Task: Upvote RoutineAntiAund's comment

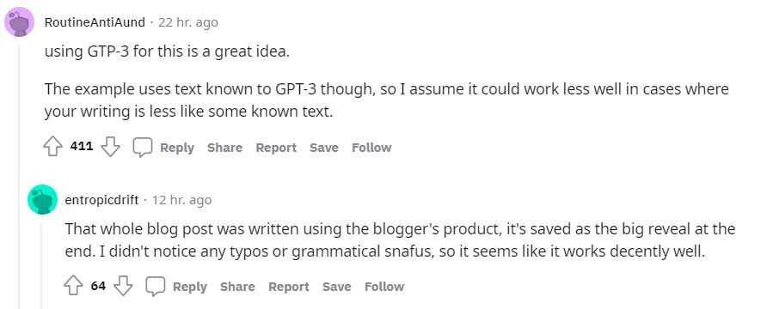Action: 53,147
